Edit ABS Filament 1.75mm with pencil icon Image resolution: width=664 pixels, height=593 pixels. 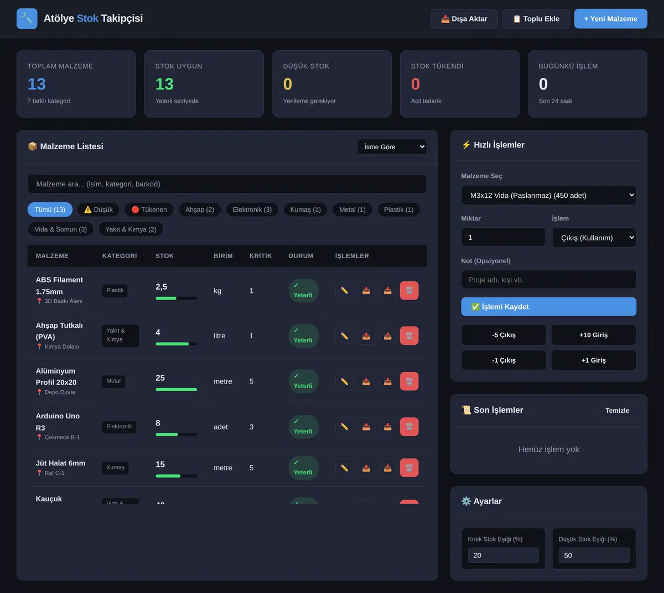pyautogui.click(x=344, y=291)
